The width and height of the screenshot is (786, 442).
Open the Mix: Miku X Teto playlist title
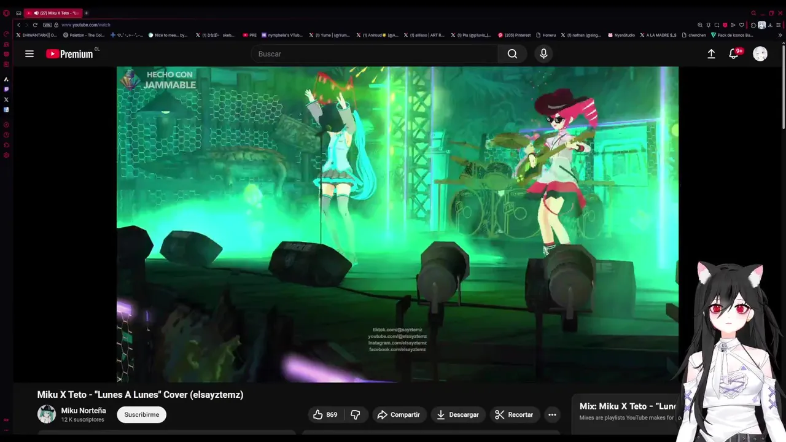point(628,406)
